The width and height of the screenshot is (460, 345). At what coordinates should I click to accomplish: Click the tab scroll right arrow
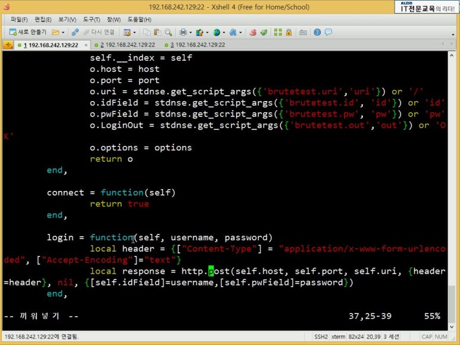pyautogui.click(x=452, y=44)
